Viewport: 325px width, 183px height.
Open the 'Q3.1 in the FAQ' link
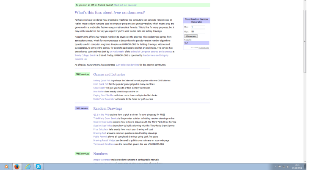point(101,115)
